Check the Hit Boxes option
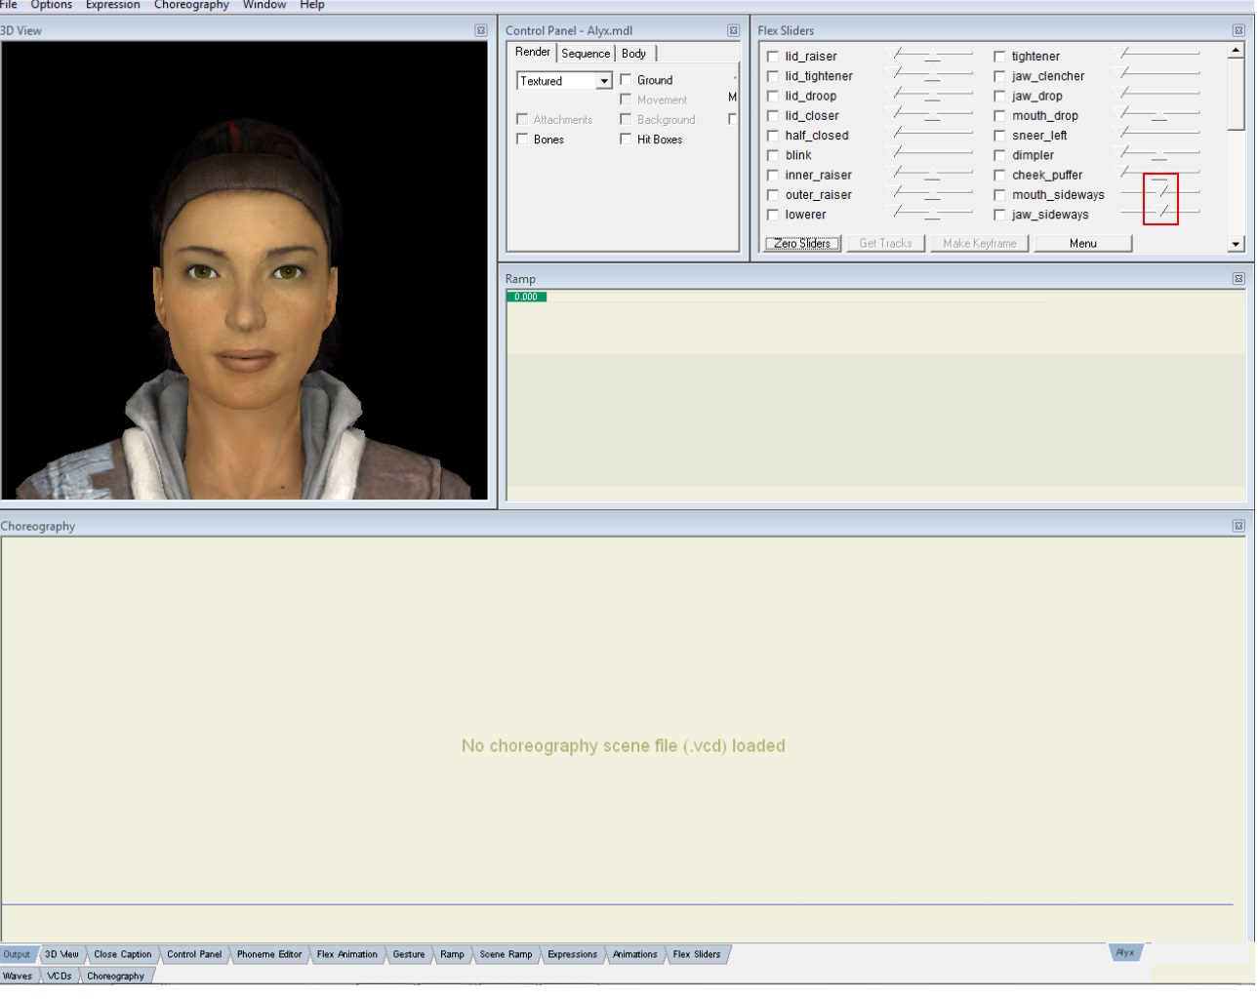Image resolution: width=1258 pixels, height=999 pixels. 626,140
